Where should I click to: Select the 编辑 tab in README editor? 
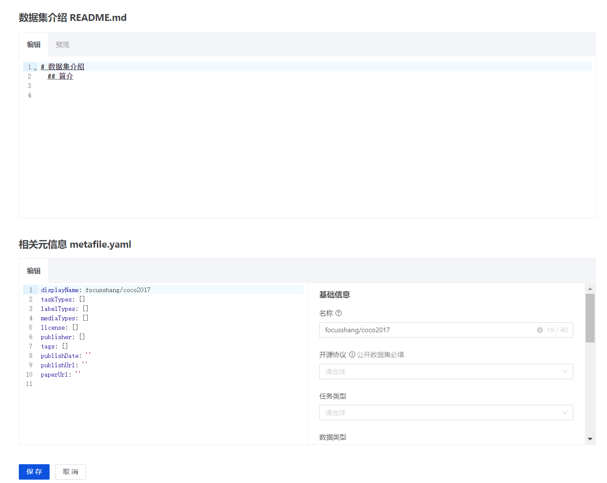click(x=34, y=44)
